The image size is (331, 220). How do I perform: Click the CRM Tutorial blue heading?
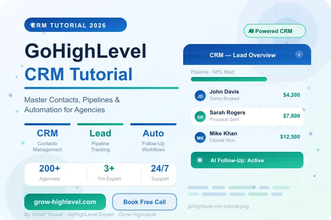78,74
